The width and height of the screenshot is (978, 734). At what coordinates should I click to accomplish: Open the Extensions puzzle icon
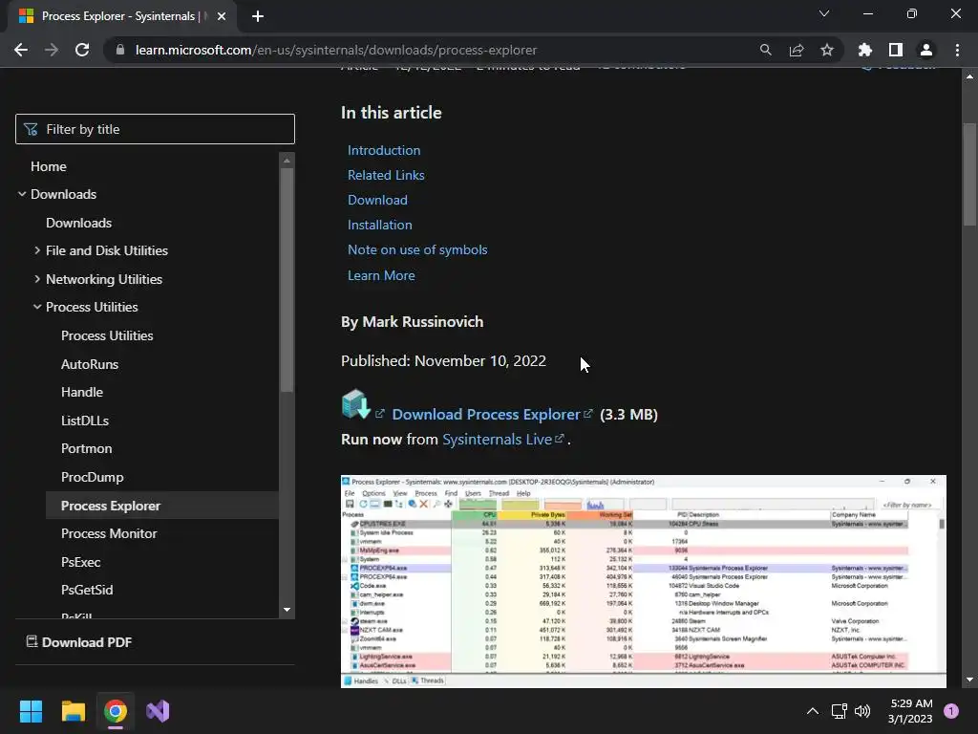tap(865, 50)
